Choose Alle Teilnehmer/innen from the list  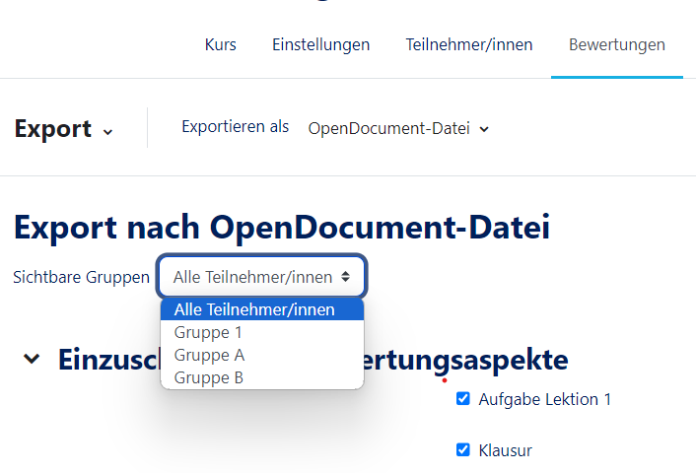(254, 310)
